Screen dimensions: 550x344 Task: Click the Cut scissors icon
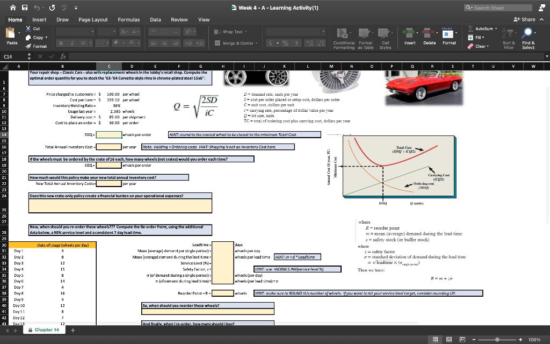[x=28, y=28]
